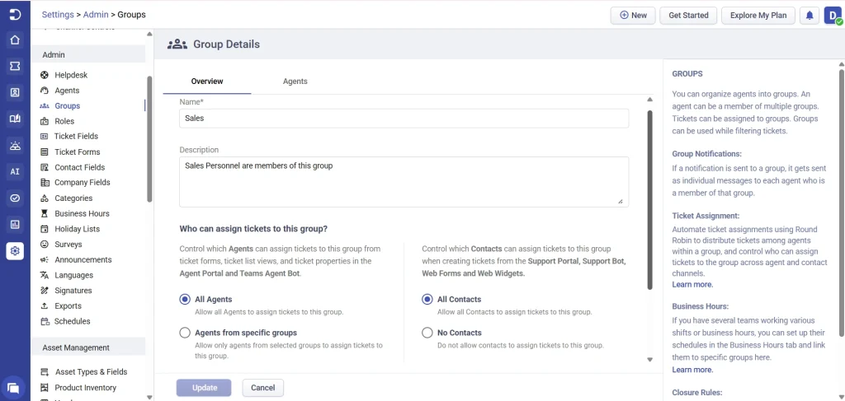The height and width of the screenshot is (401, 845).
Task: Click the Get Started button
Action: coord(688,16)
